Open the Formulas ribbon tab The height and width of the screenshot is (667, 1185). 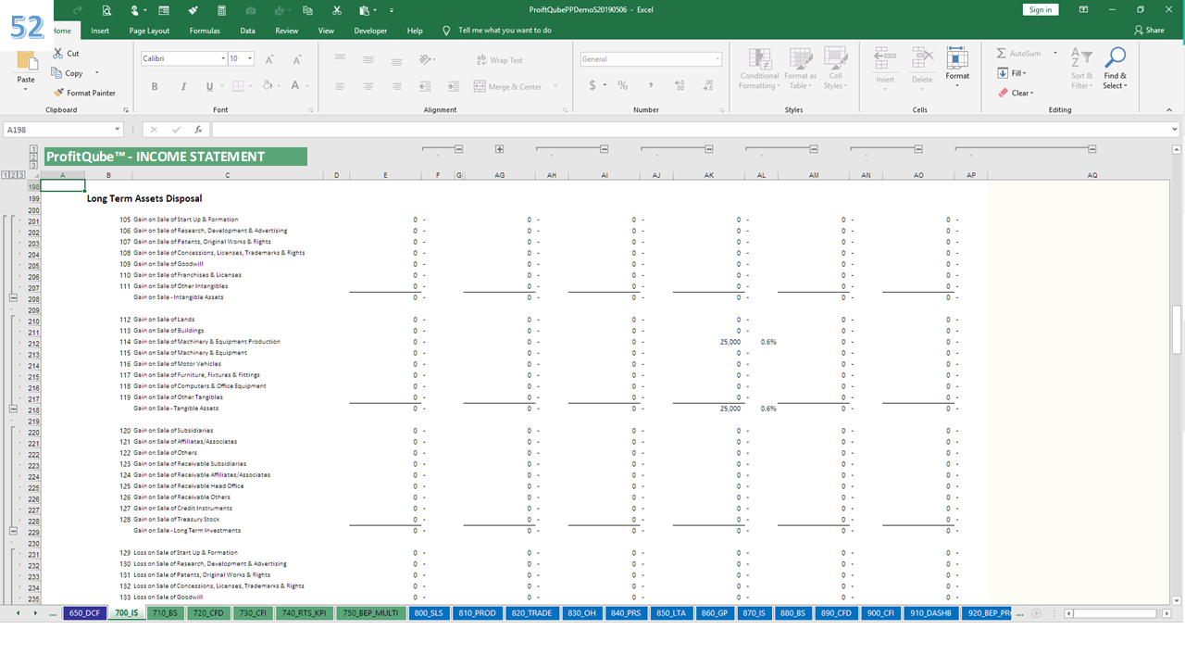coord(205,31)
